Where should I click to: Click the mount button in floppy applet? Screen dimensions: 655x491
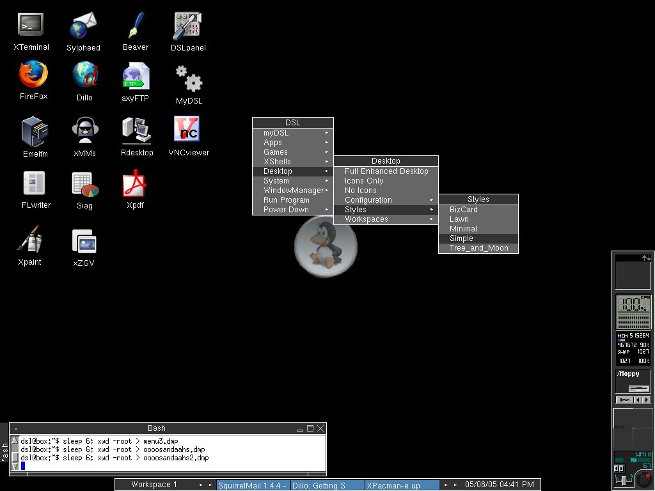pyautogui.click(x=624, y=400)
